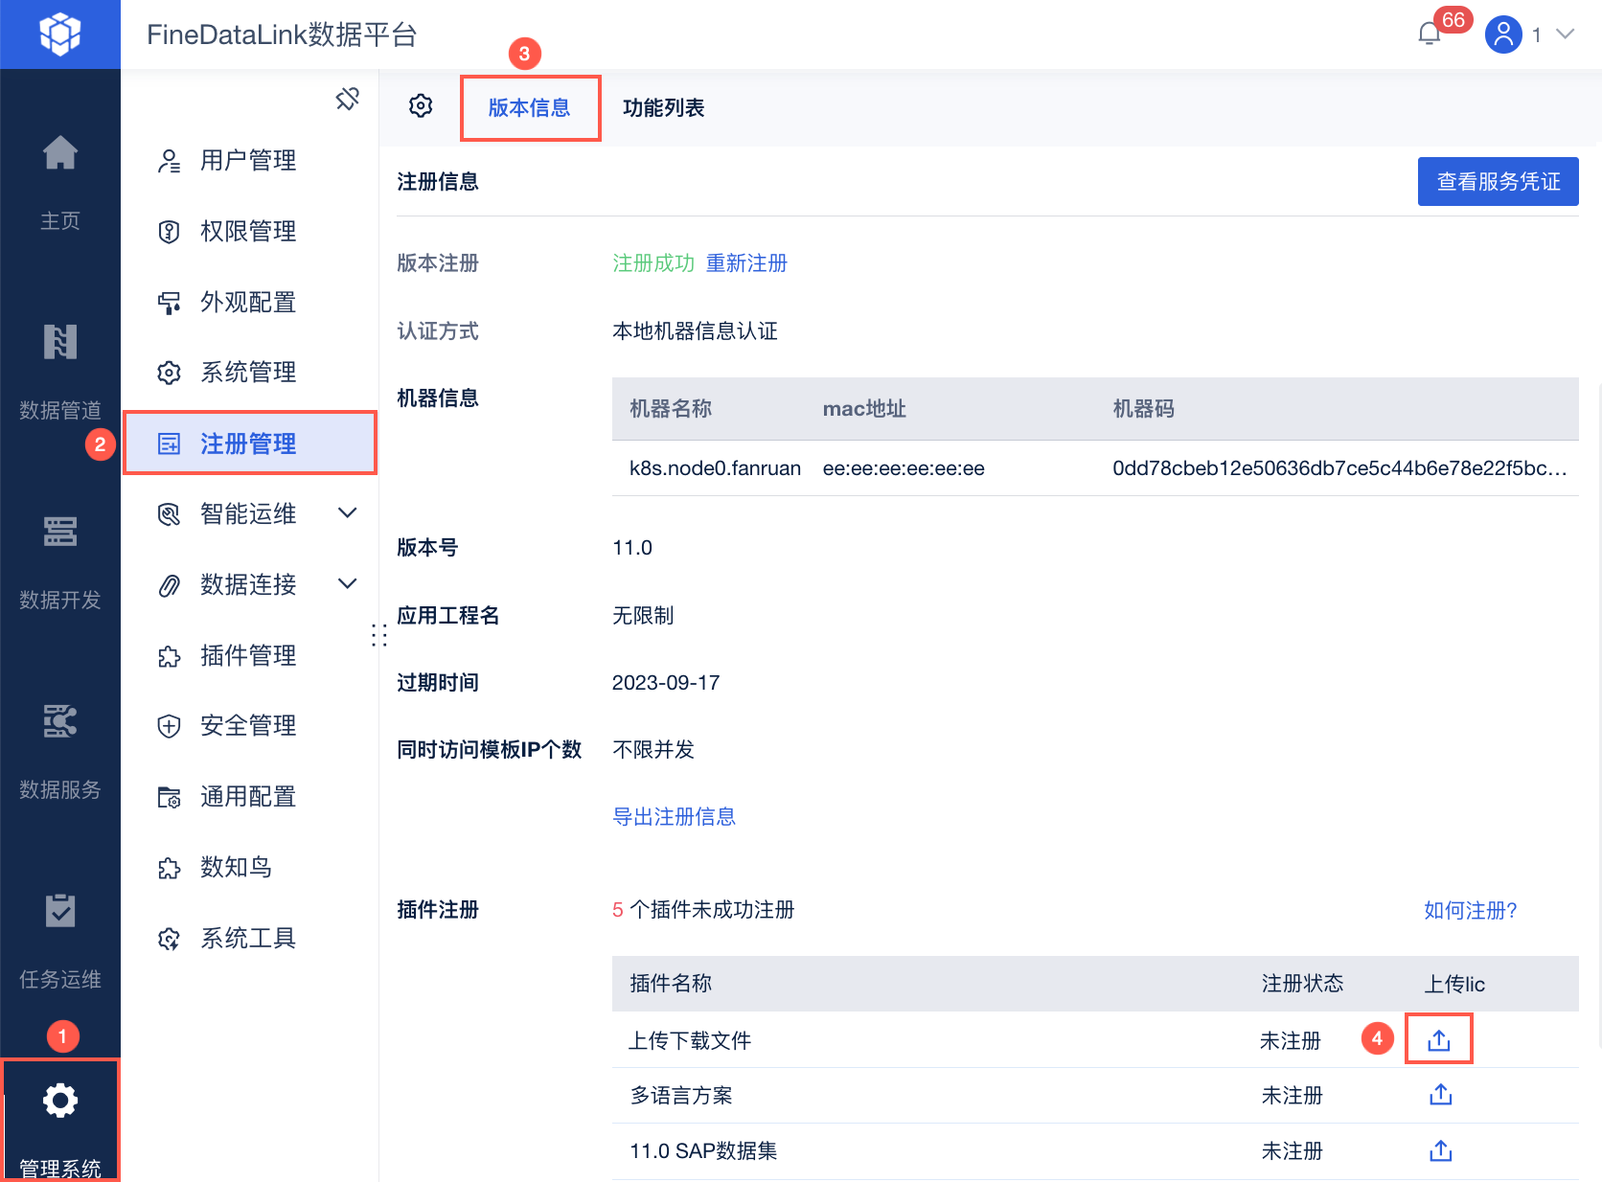
Task: Switch to the 功能列表 tab
Action: pyautogui.click(x=663, y=108)
